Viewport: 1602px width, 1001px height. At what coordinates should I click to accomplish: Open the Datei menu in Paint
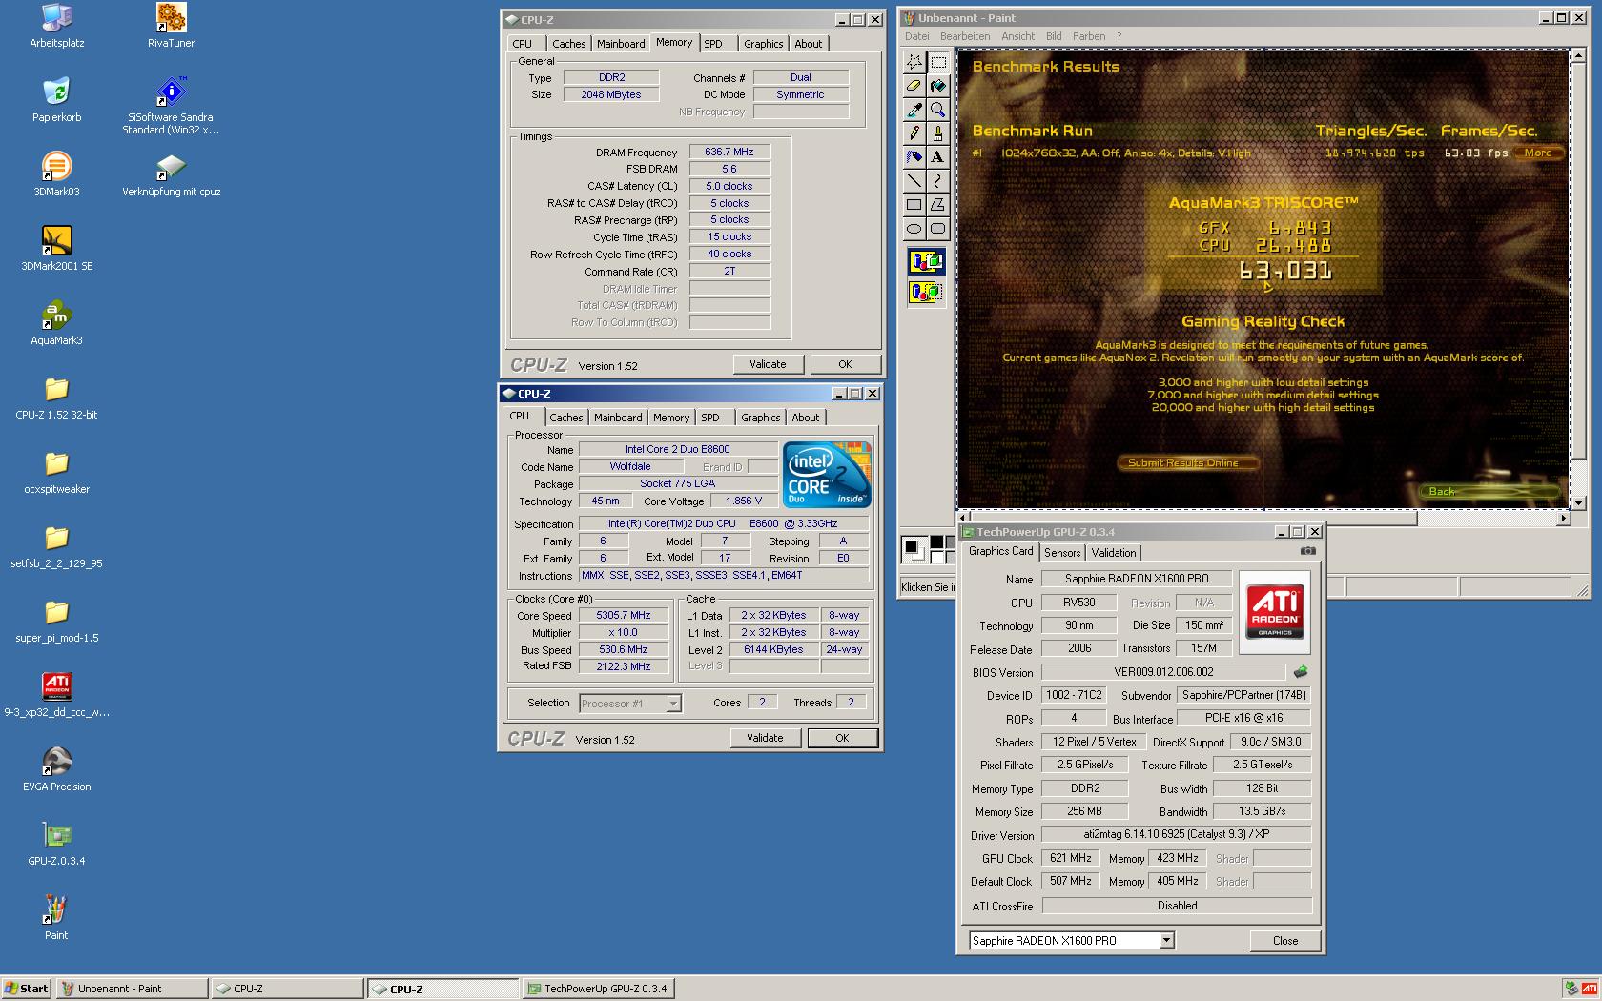[x=916, y=36]
